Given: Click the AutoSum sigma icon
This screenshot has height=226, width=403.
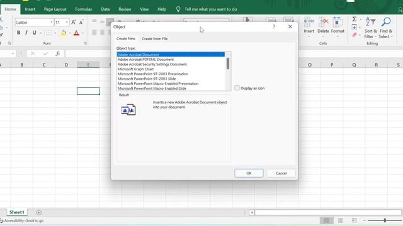Looking at the screenshot, I should point(355,19).
